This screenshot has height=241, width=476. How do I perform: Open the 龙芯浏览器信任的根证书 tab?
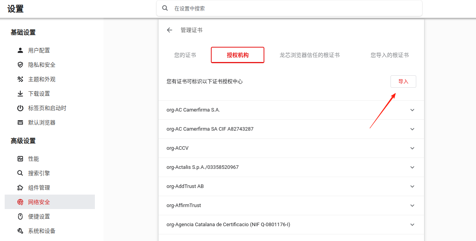310,55
